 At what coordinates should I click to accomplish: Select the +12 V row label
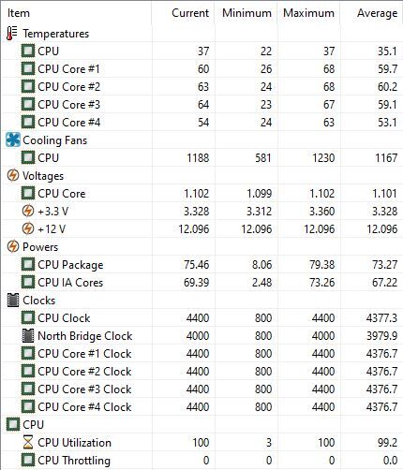point(52,229)
